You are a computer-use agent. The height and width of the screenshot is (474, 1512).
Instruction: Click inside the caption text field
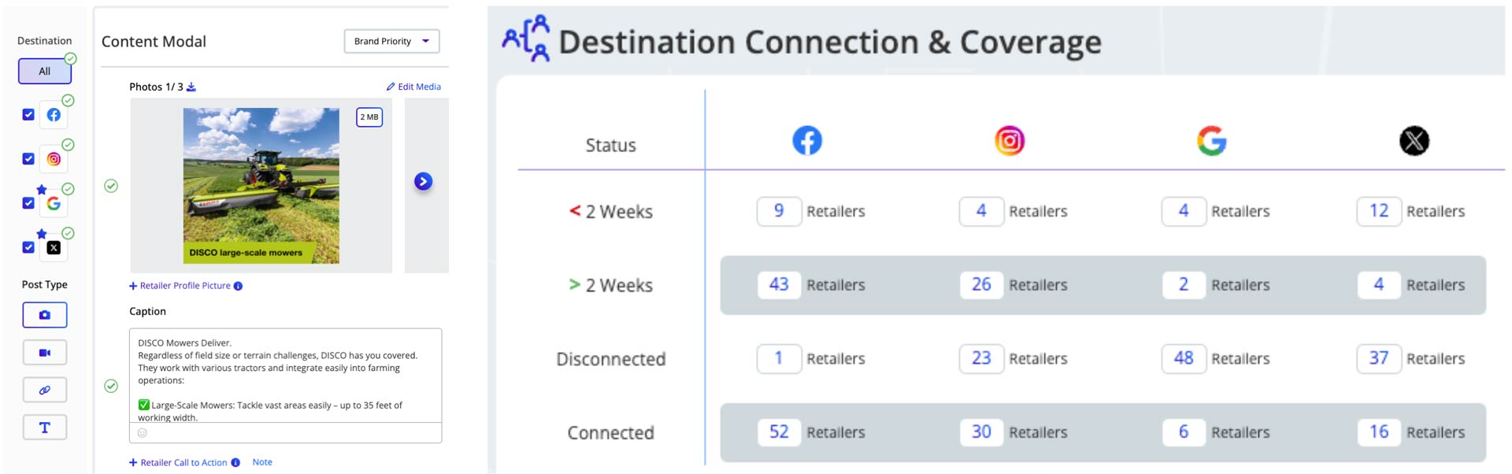tap(285, 376)
